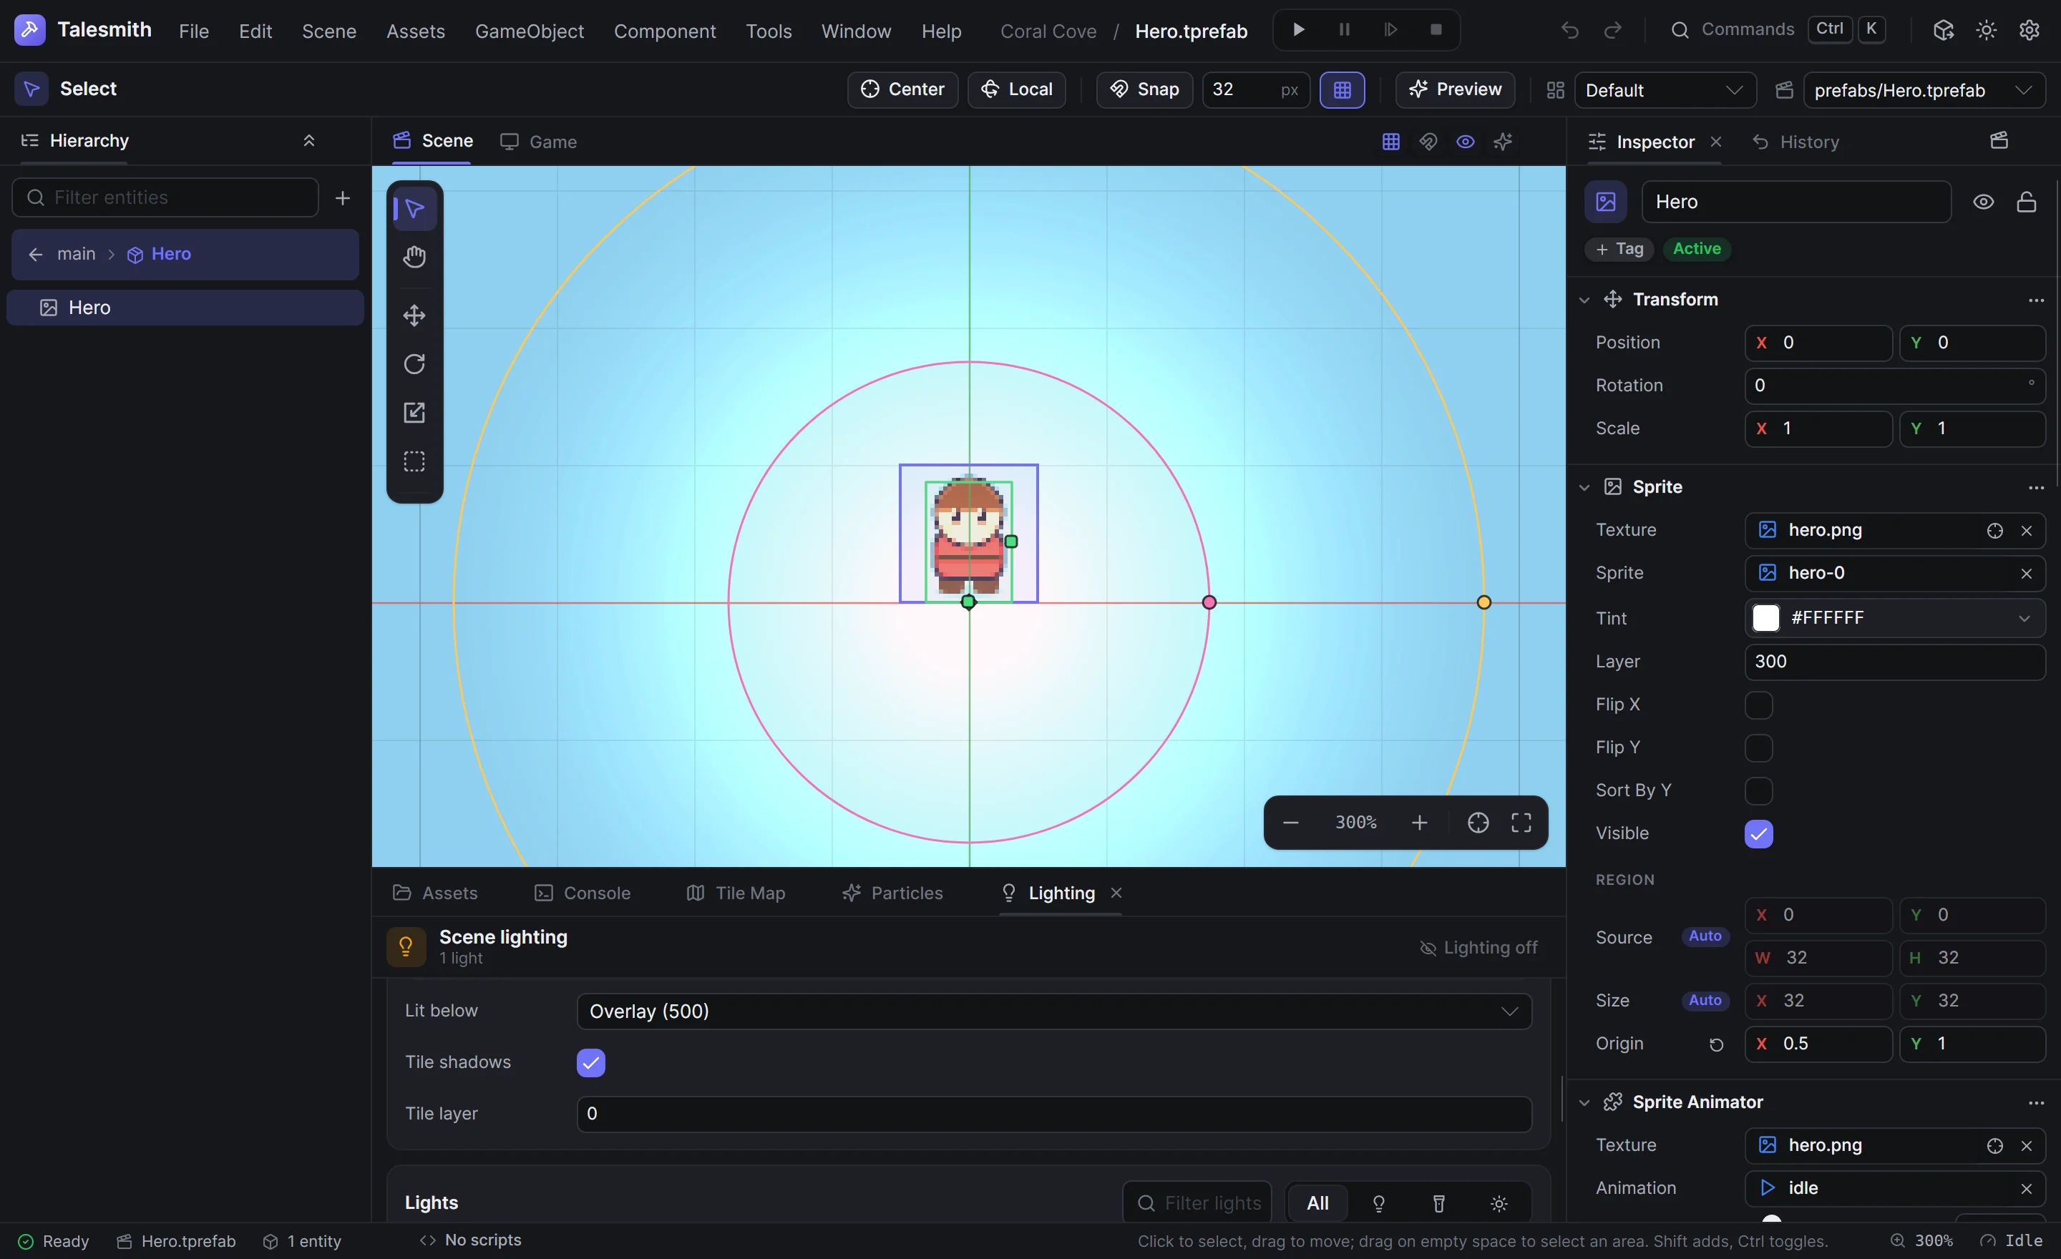
Task: Uncheck the Tile shadows checkbox
Action: [590, 1062]
